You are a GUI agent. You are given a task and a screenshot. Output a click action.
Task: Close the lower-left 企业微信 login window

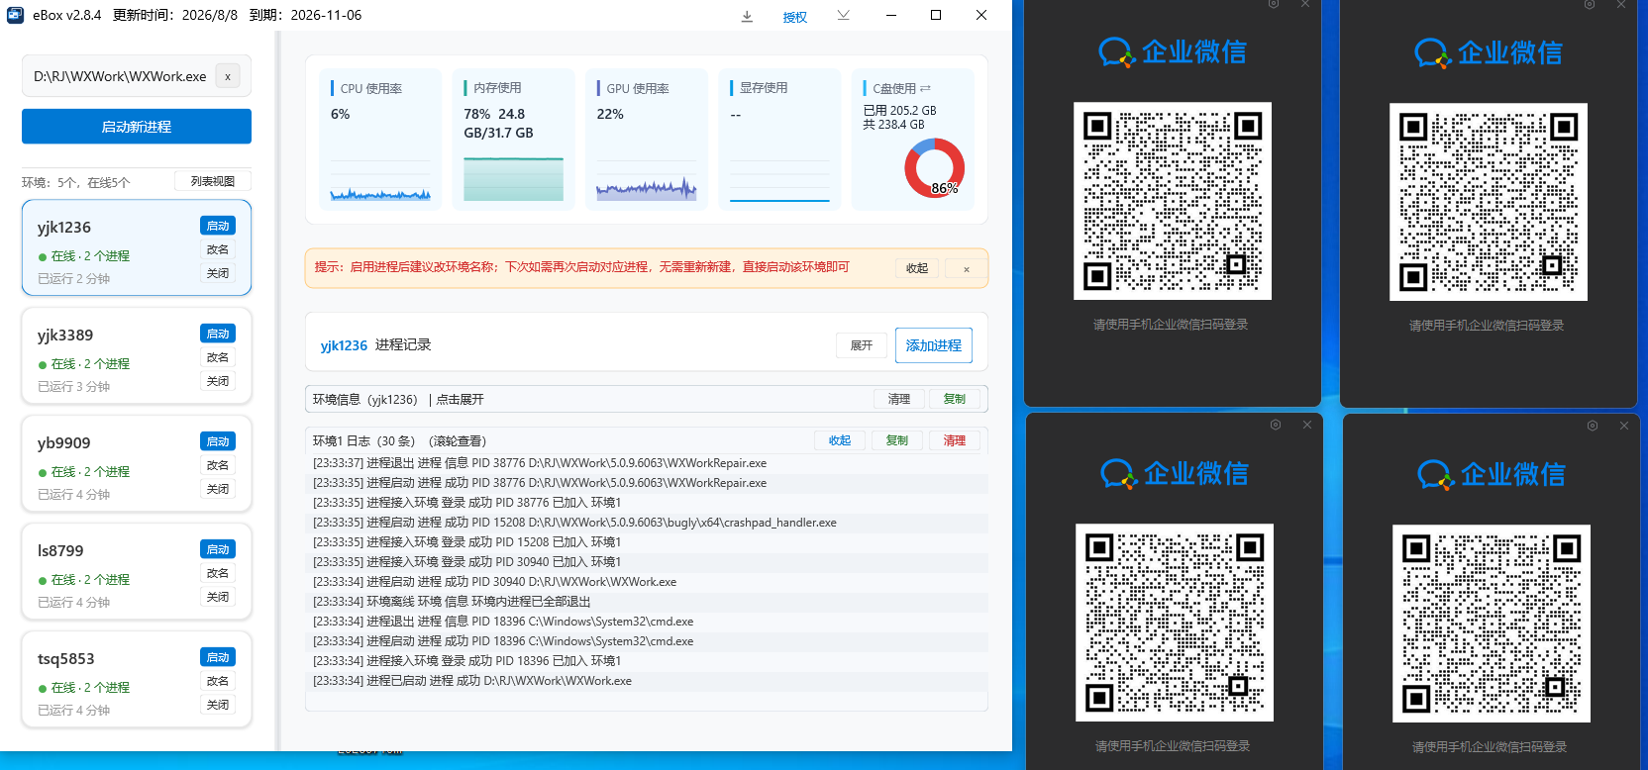pos(1307,425)
